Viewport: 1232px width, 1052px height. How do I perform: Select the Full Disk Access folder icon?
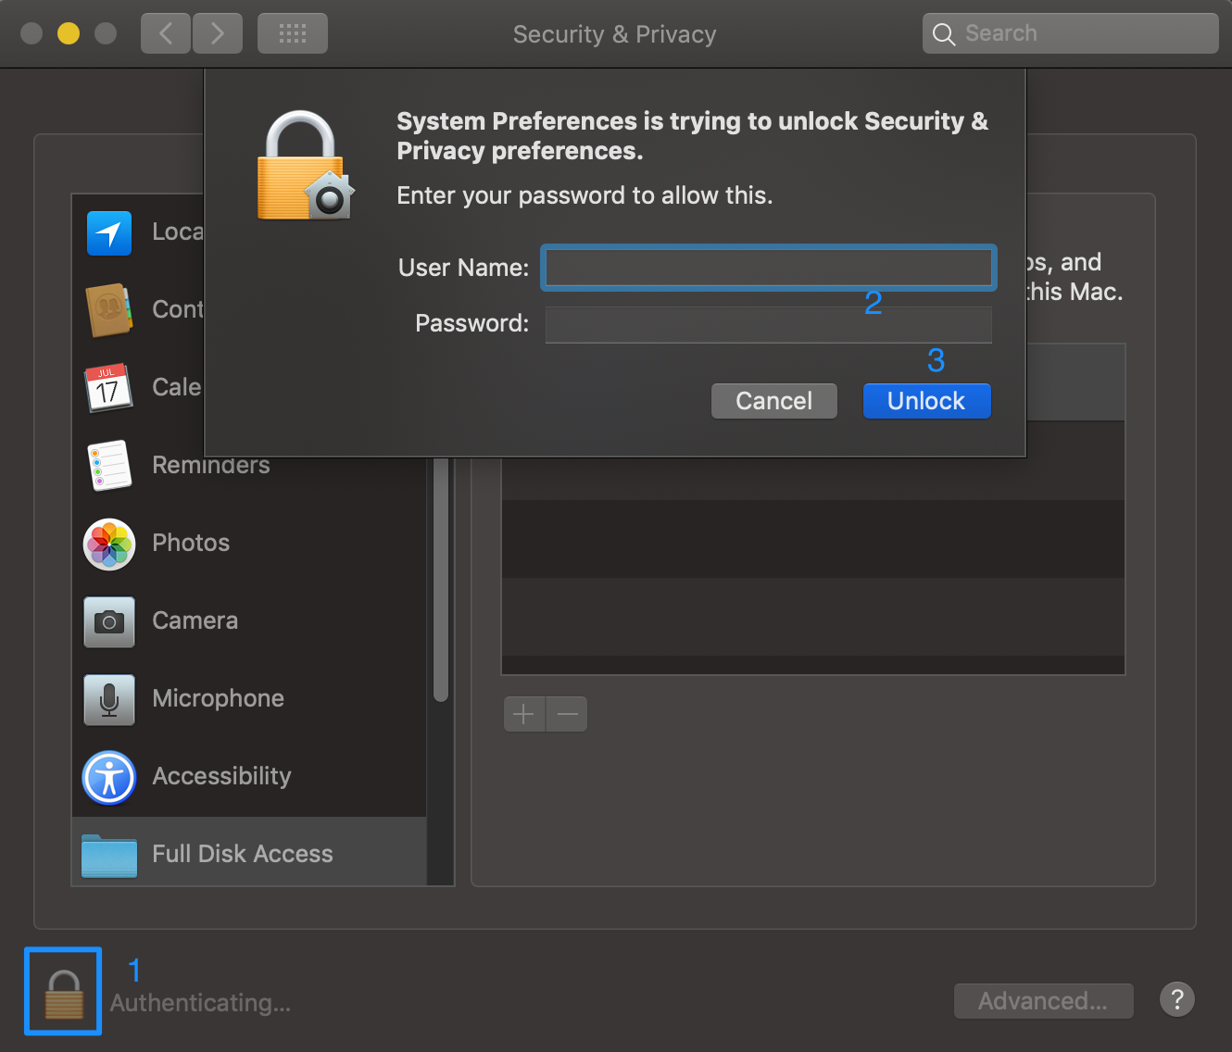pos(109,855)
